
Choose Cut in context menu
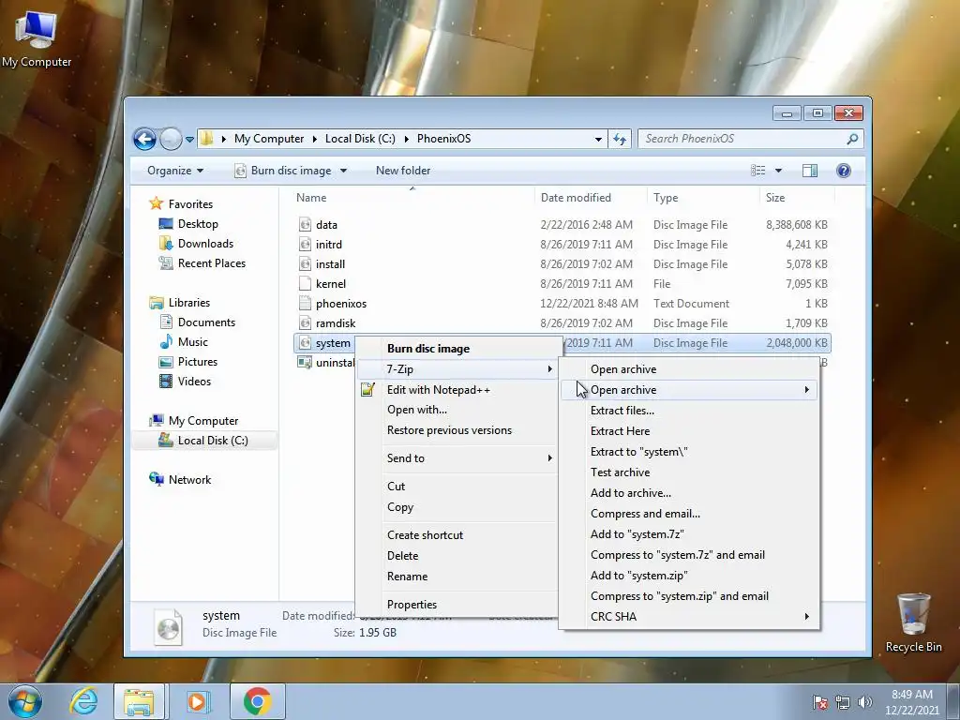(457, 487)
